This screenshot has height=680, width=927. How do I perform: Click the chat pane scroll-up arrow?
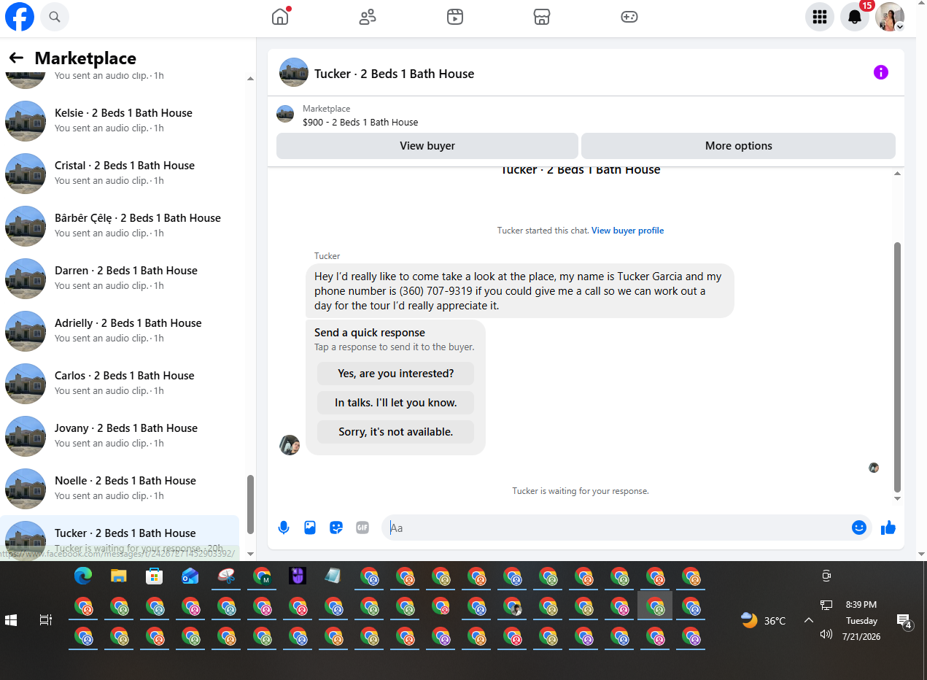point(898,174)
